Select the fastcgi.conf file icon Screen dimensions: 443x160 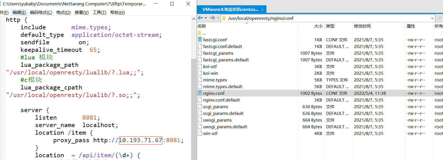(200, 40)
